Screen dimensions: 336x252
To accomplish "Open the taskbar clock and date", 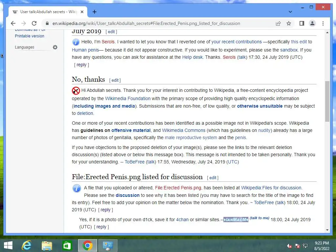I will pyautogui.click(x=322, y=246).
